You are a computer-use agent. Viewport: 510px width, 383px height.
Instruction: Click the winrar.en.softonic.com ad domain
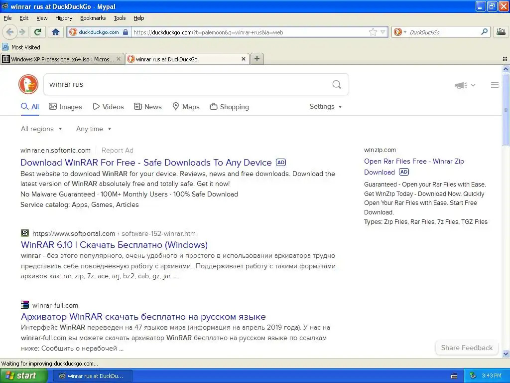coord(55,150)
